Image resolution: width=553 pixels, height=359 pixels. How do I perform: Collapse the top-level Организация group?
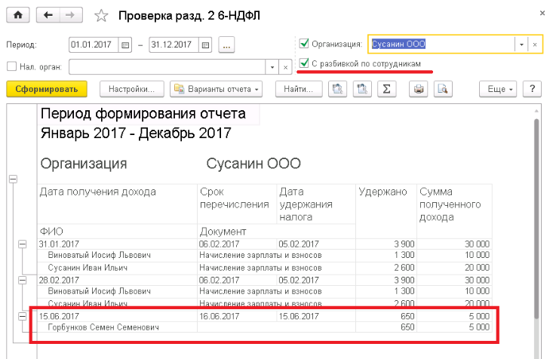[13, 179]
